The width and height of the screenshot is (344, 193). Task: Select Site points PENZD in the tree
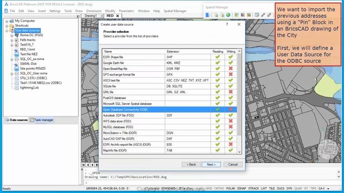(33, 68)
